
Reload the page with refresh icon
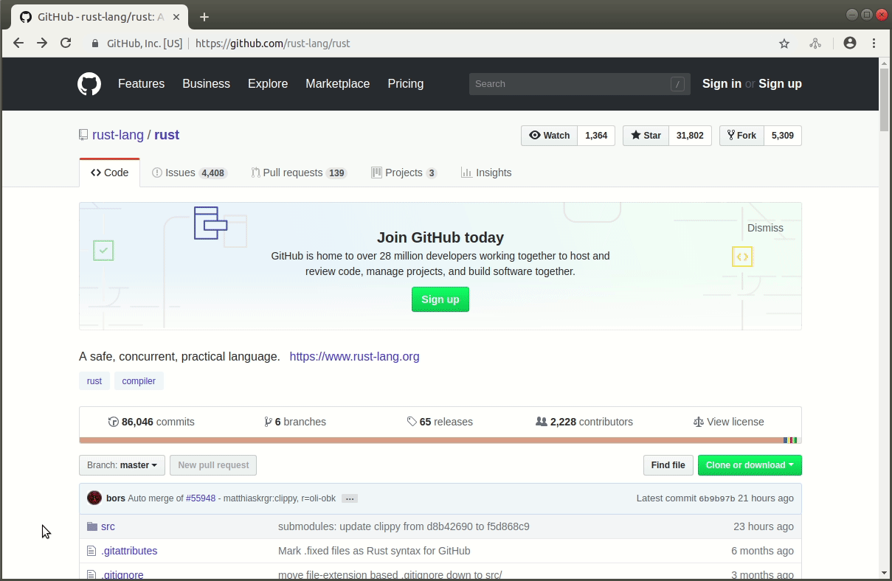(x=66, y=44)
